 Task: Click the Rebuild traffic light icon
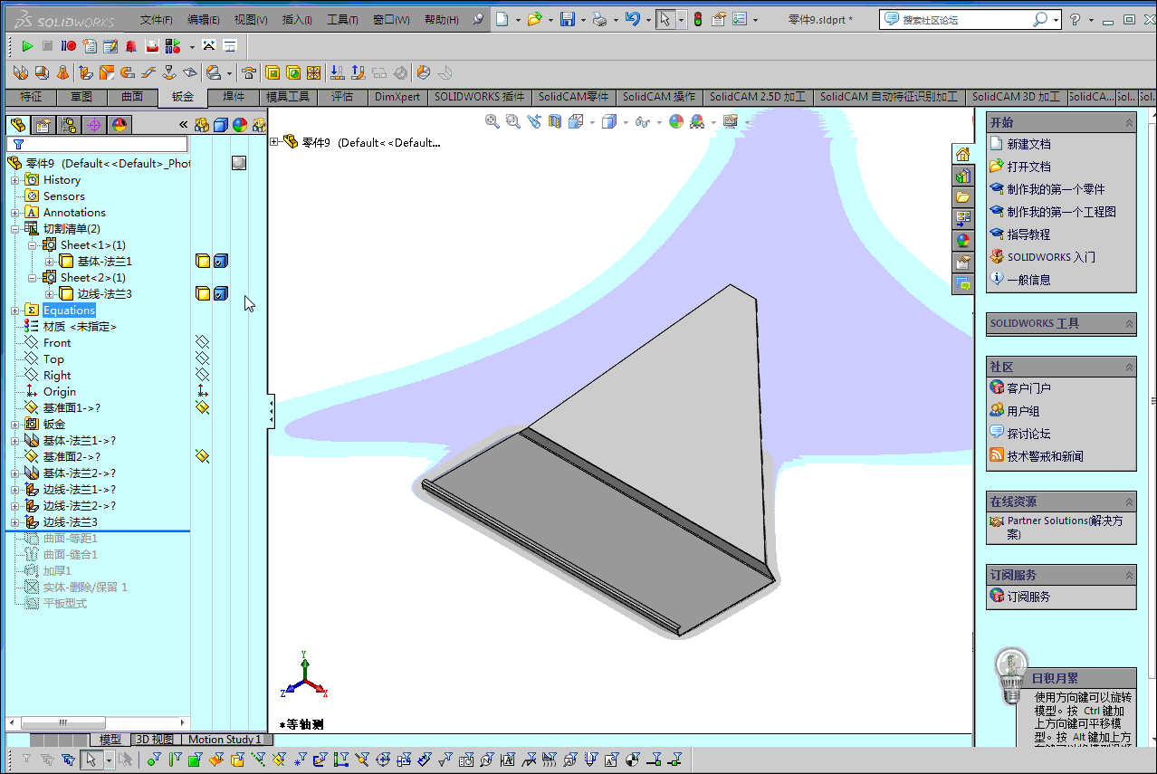click(698, 19)
